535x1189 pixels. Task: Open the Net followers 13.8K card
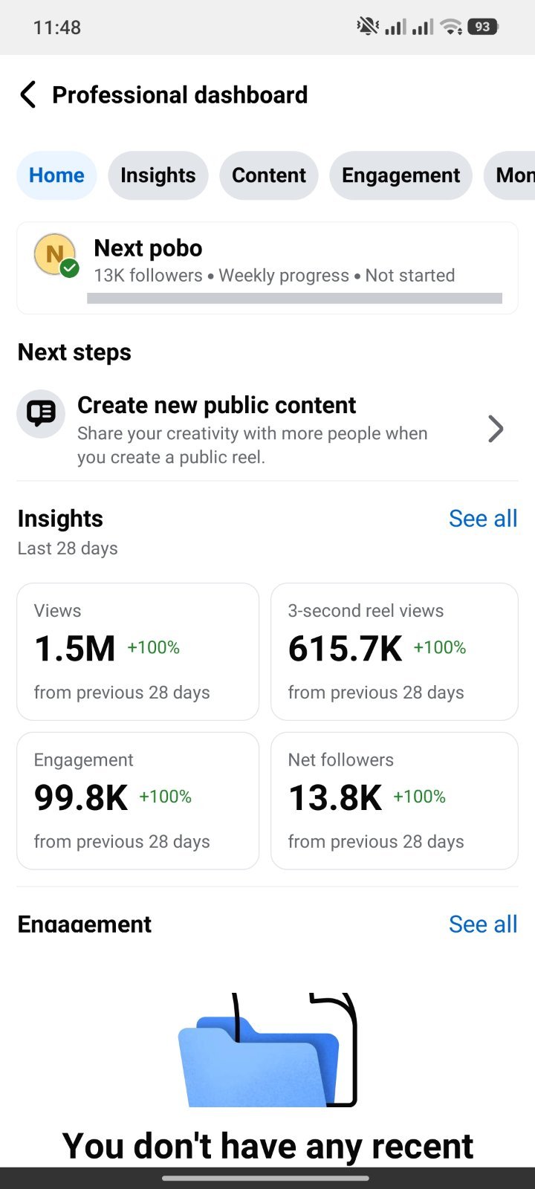tap(395, 801)
